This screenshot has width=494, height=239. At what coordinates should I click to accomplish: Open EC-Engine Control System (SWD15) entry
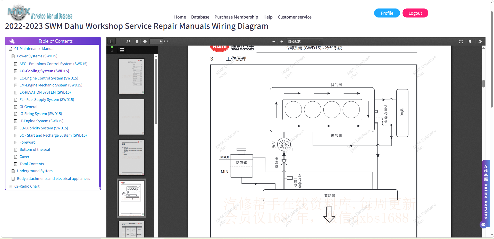[49, 78]
